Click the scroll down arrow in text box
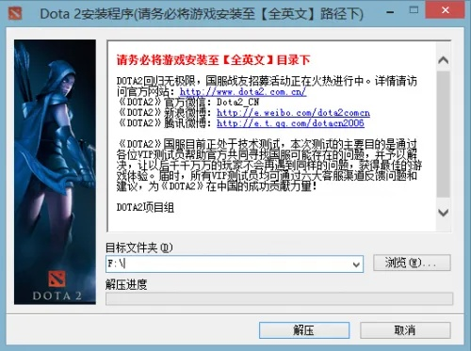The height and width of the screenshot is (351, 471). tap(444, 213)
